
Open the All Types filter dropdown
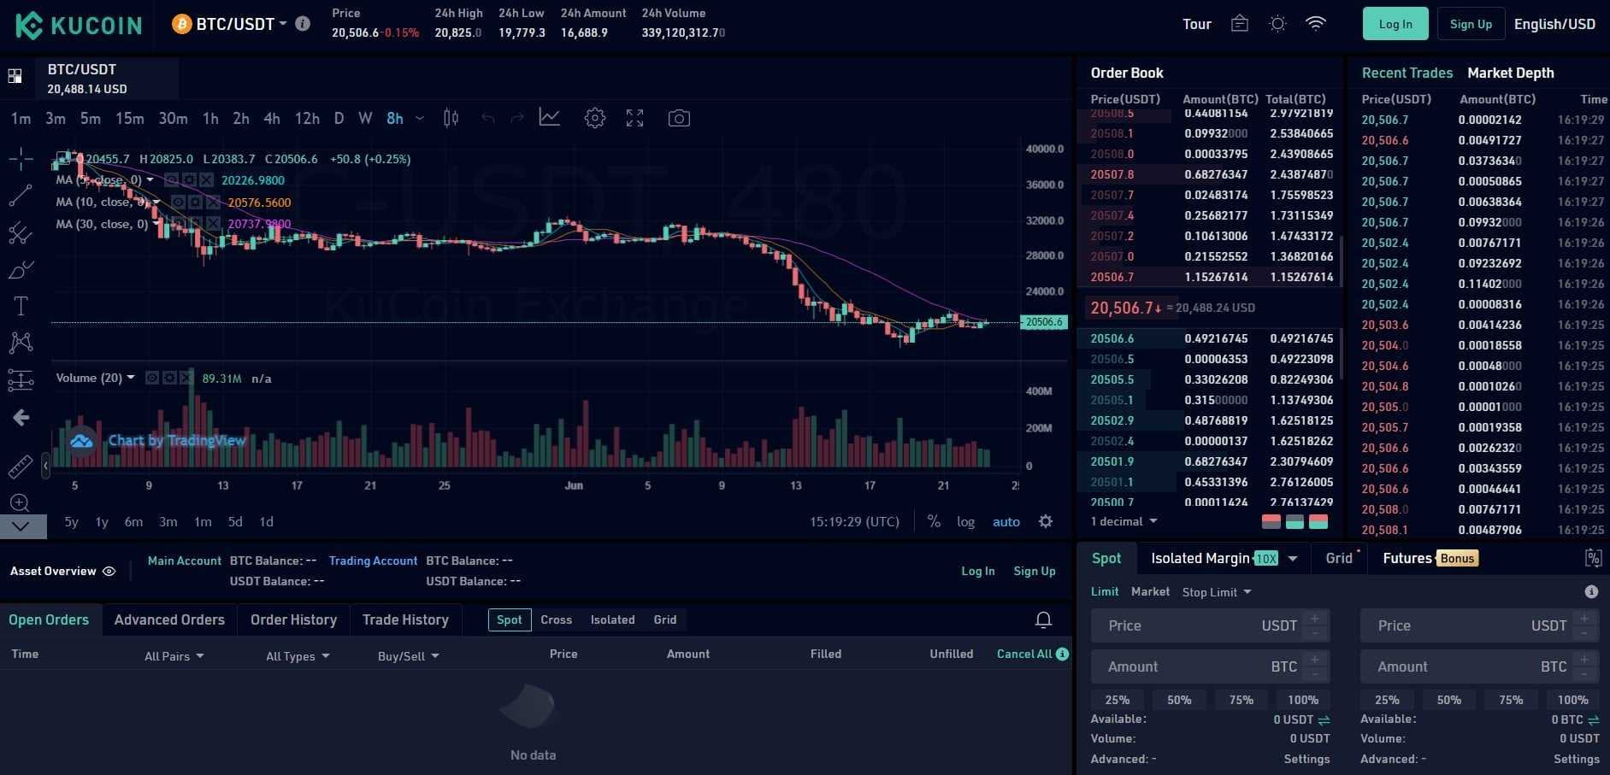(x=298, y=656)
